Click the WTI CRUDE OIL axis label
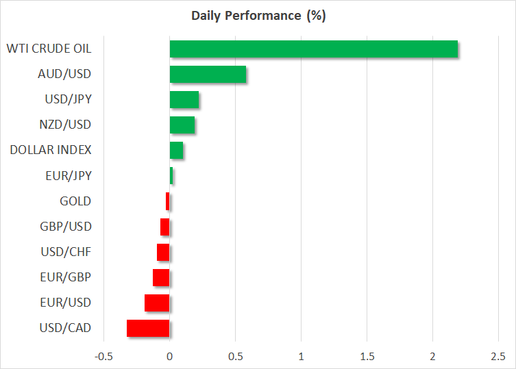This screenshot has height=369, width=516. pyautogui.click(x=49, y=49)
